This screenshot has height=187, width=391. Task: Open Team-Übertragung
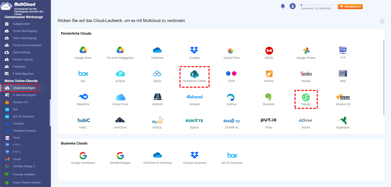(25, 38)
